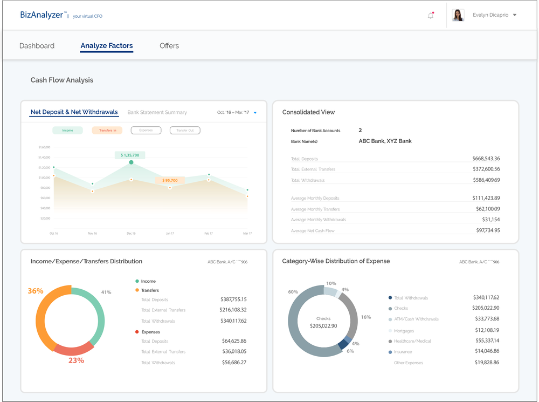The width and height of the screenshot is (539, 402).
Task: Open the notifications bell icon
Action: click(x=431, y=16)
